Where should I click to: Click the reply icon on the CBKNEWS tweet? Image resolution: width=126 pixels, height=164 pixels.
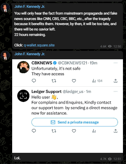click(34, 81)
